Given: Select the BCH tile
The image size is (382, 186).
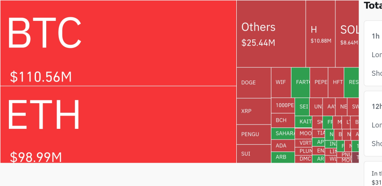Looking at the screenshot, I should [x=283, y=120].
